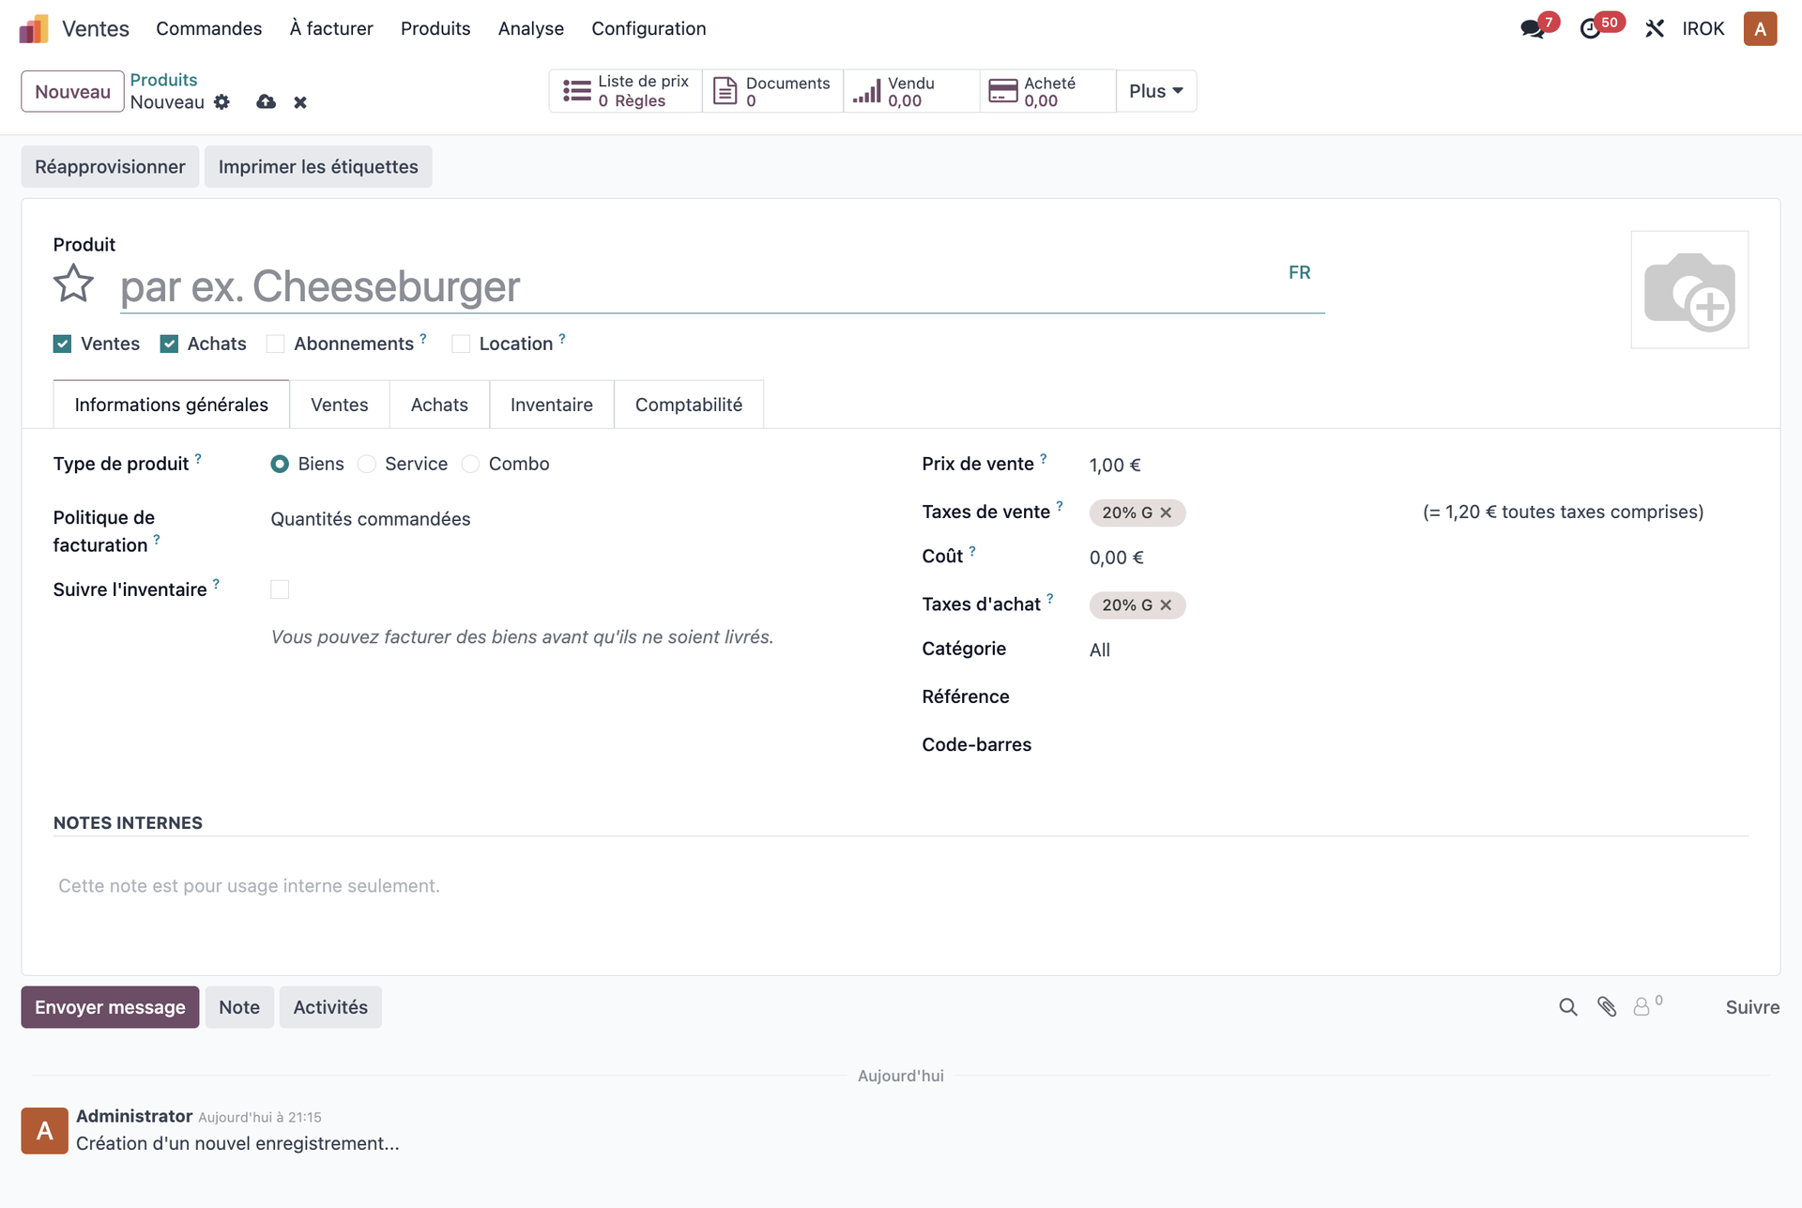Click the debug tools wrench icon
The height and width of the screenshot is (1208, 1802).
coord(1655,29)
